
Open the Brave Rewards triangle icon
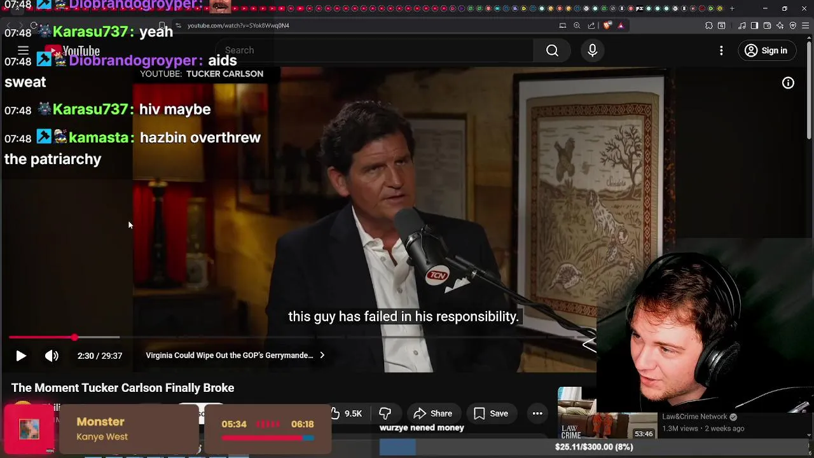click(x=621, y=25)
